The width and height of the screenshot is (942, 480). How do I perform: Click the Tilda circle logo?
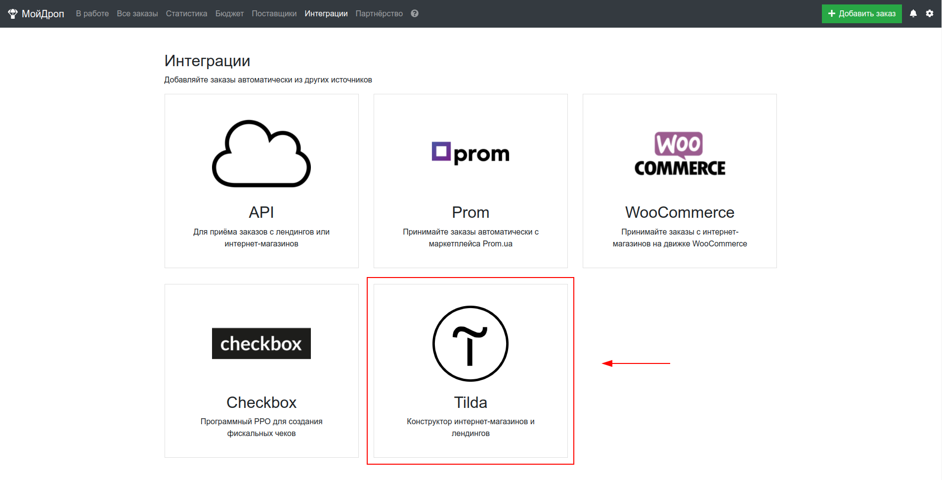click(471, 344)
